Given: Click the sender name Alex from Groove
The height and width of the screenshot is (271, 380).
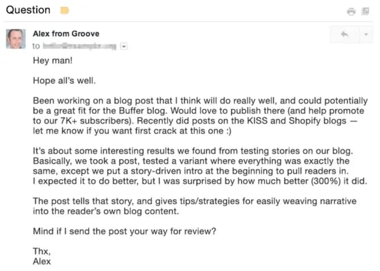Looking at the screenshot, I should click(x=65, y=34).
